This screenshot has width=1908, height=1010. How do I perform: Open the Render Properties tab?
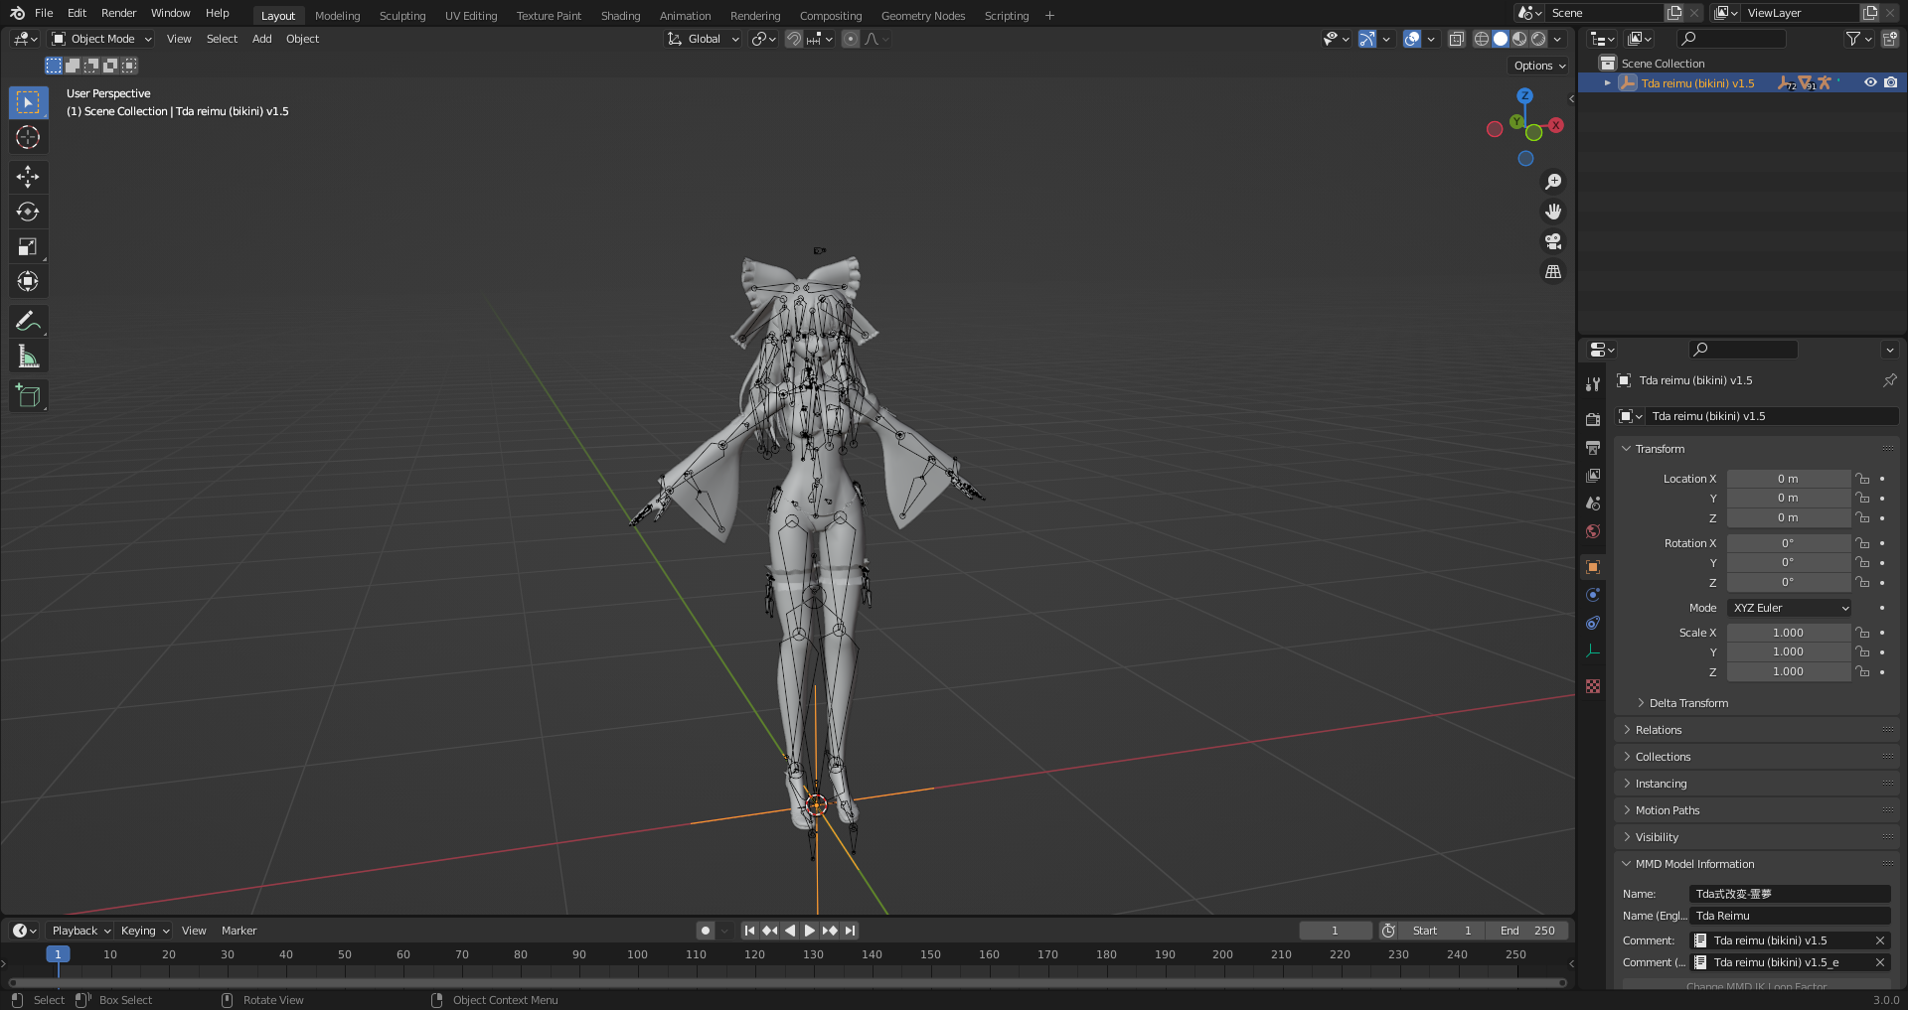[1593, 419]
